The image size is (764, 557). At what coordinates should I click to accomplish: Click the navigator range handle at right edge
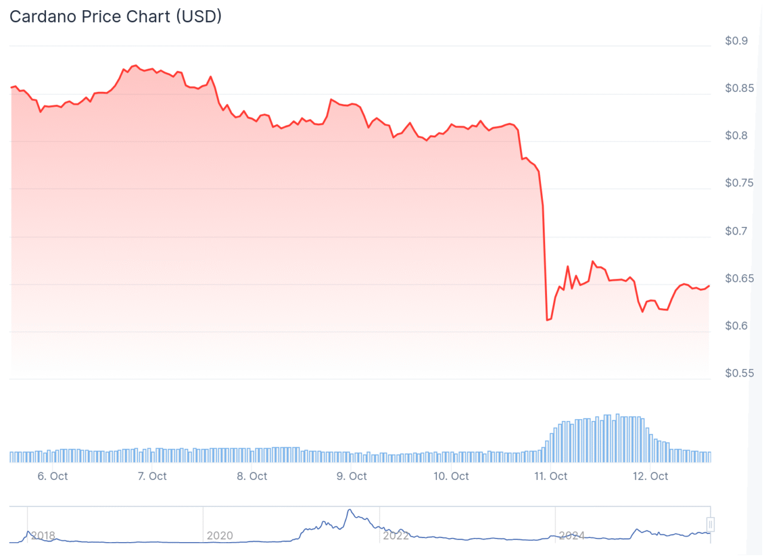point(710,524)
